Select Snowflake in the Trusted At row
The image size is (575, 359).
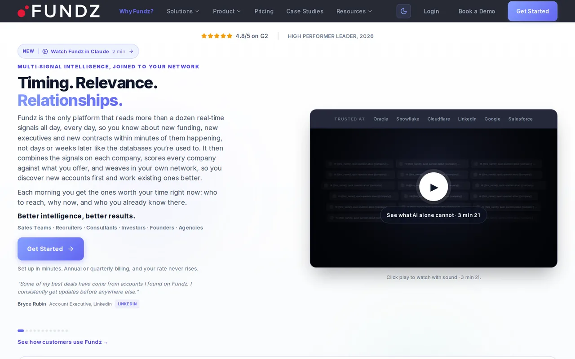tap(408, 119)
